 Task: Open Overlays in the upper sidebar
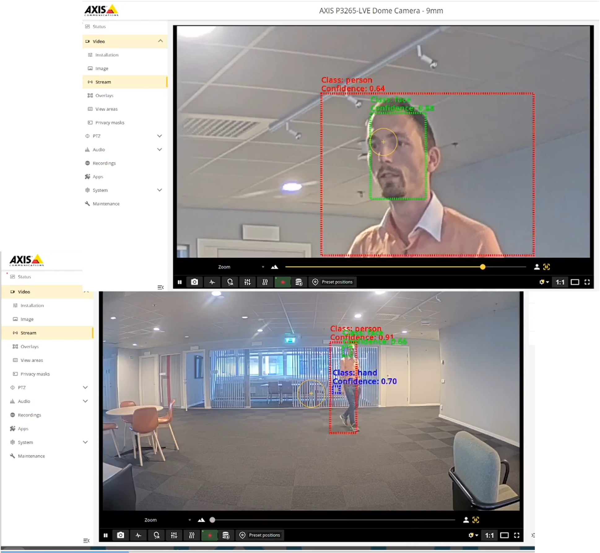pyautogui.click(x=125, y=96)
